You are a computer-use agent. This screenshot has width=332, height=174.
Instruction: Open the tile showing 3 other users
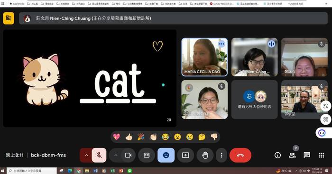pos(254,100)
